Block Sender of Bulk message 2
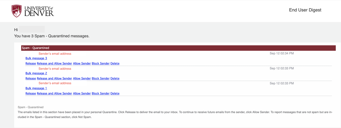The image size is (341, 128). pos(101,78)
